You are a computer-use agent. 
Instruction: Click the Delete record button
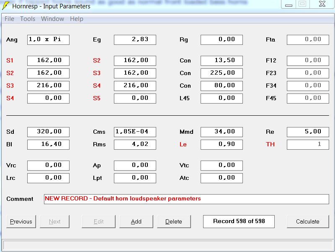pyautogui.click(x=174, y=221)
